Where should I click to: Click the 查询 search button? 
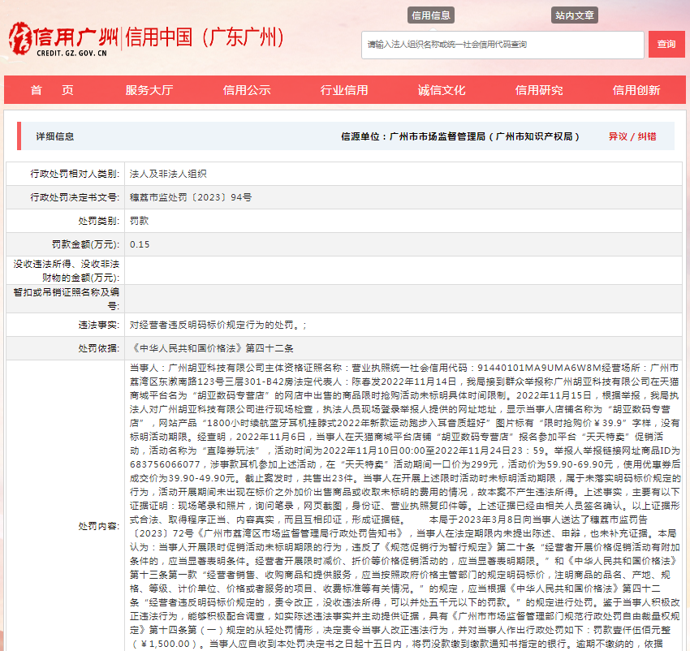[x=666, y=45]
